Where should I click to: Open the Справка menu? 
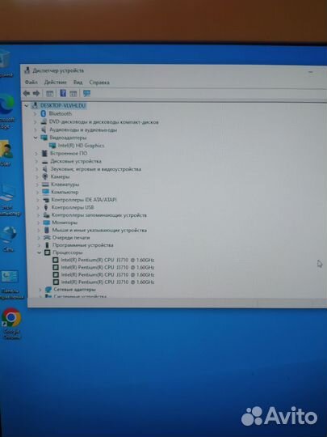click(x=99, y=83)
